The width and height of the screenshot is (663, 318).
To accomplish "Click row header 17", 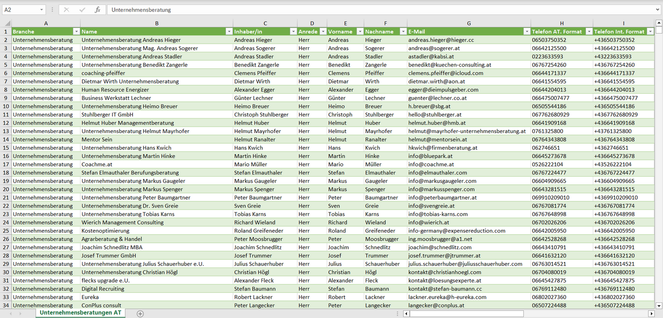I will point(6,164).
